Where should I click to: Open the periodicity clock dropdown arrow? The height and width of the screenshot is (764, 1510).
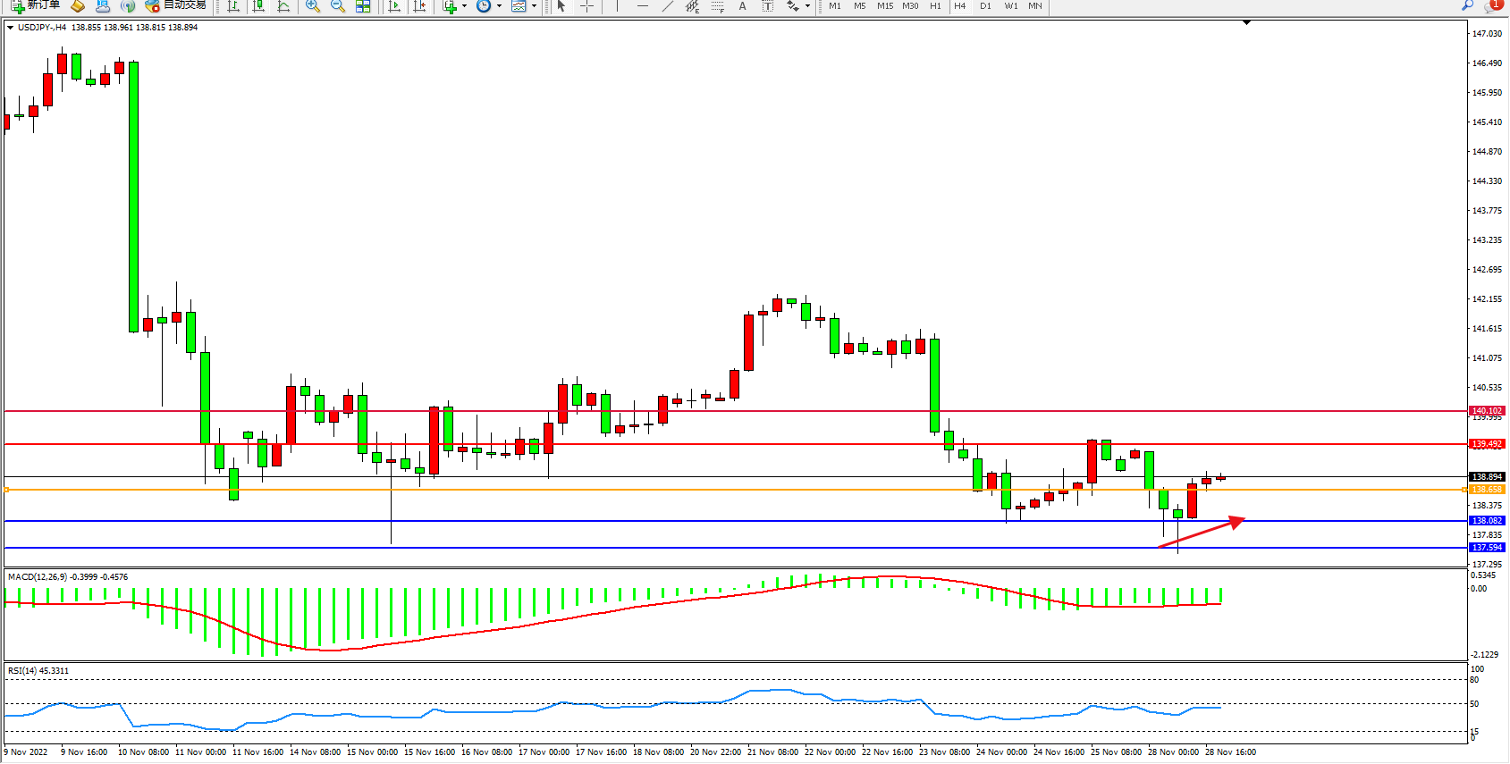(x=499, y=6)
